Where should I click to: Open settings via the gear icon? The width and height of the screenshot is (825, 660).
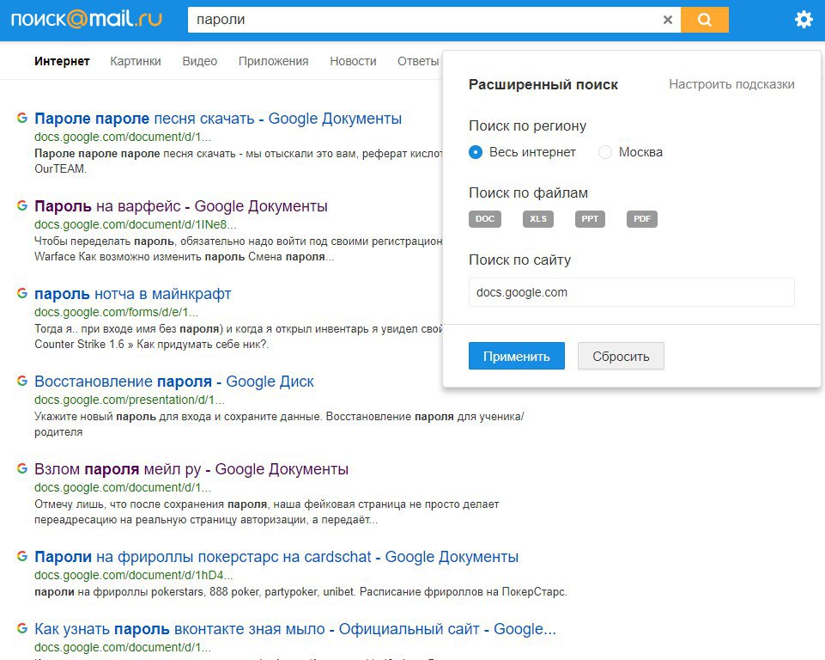pyautogui.click(x=804, y=20)
